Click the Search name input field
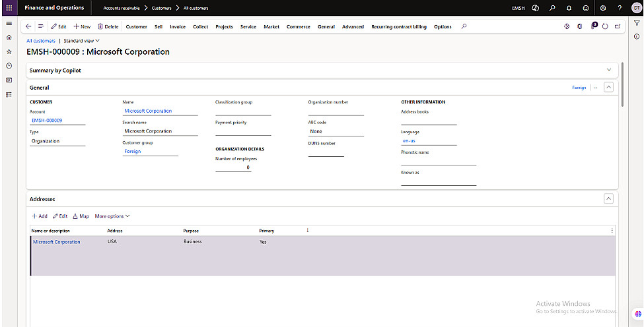The height and width of the screenshot is (327, 644). 161,131
